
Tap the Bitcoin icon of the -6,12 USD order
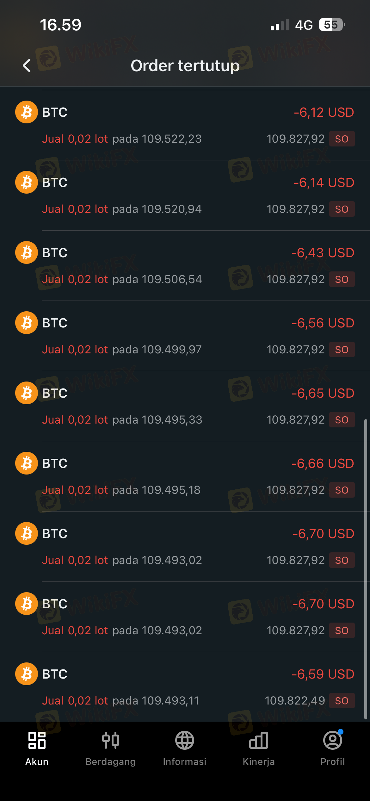coord(27,112)
